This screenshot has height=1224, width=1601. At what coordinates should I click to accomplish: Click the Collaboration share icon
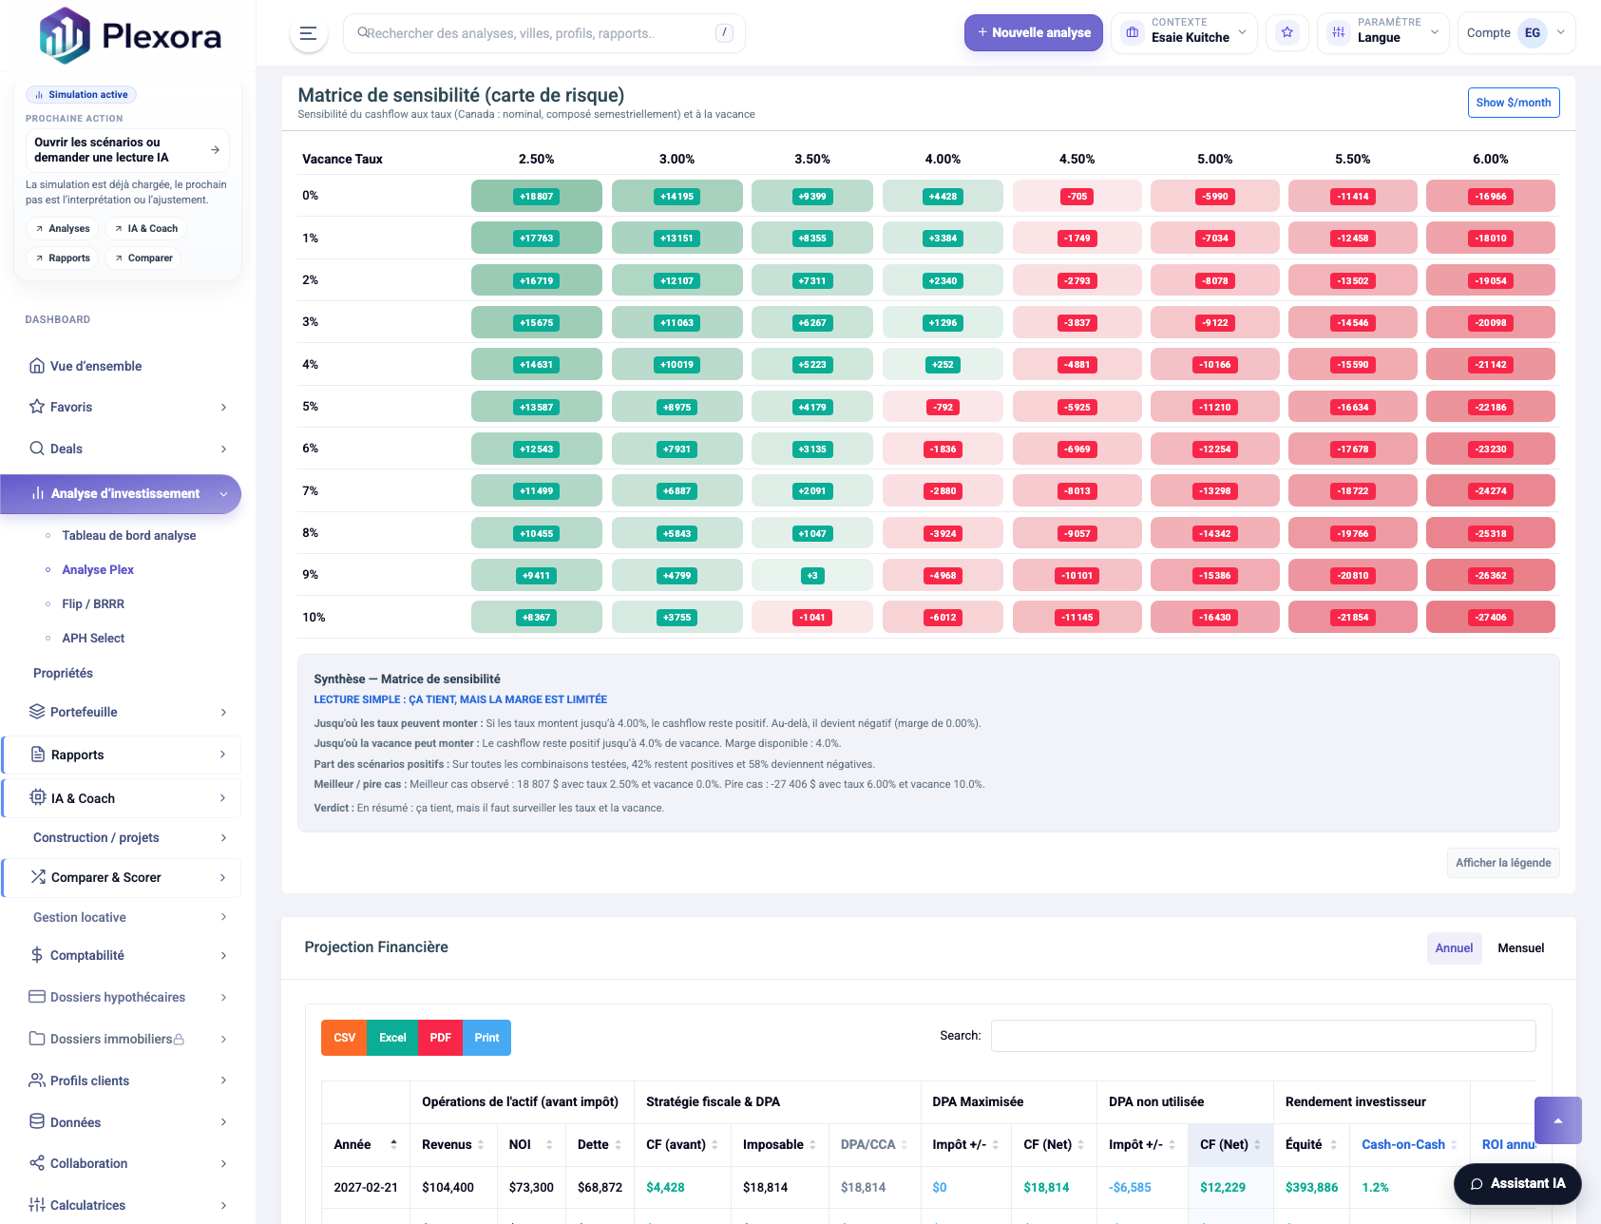click(x=36, y=1163)
